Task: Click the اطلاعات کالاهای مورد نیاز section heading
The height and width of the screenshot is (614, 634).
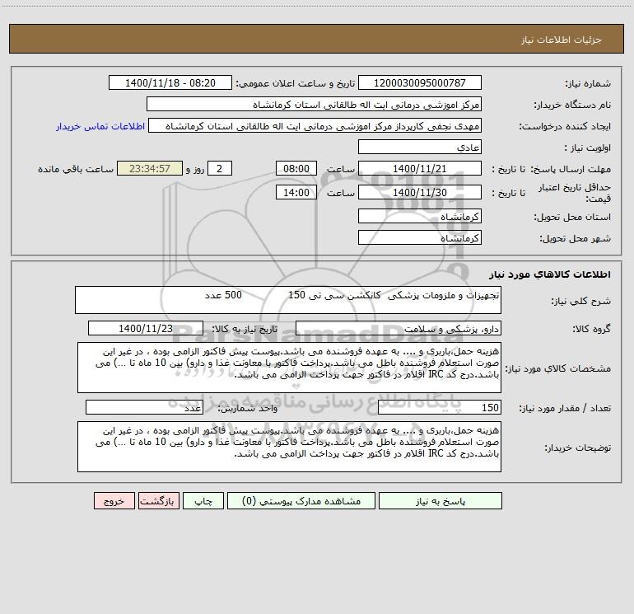Action: point(550,274)
